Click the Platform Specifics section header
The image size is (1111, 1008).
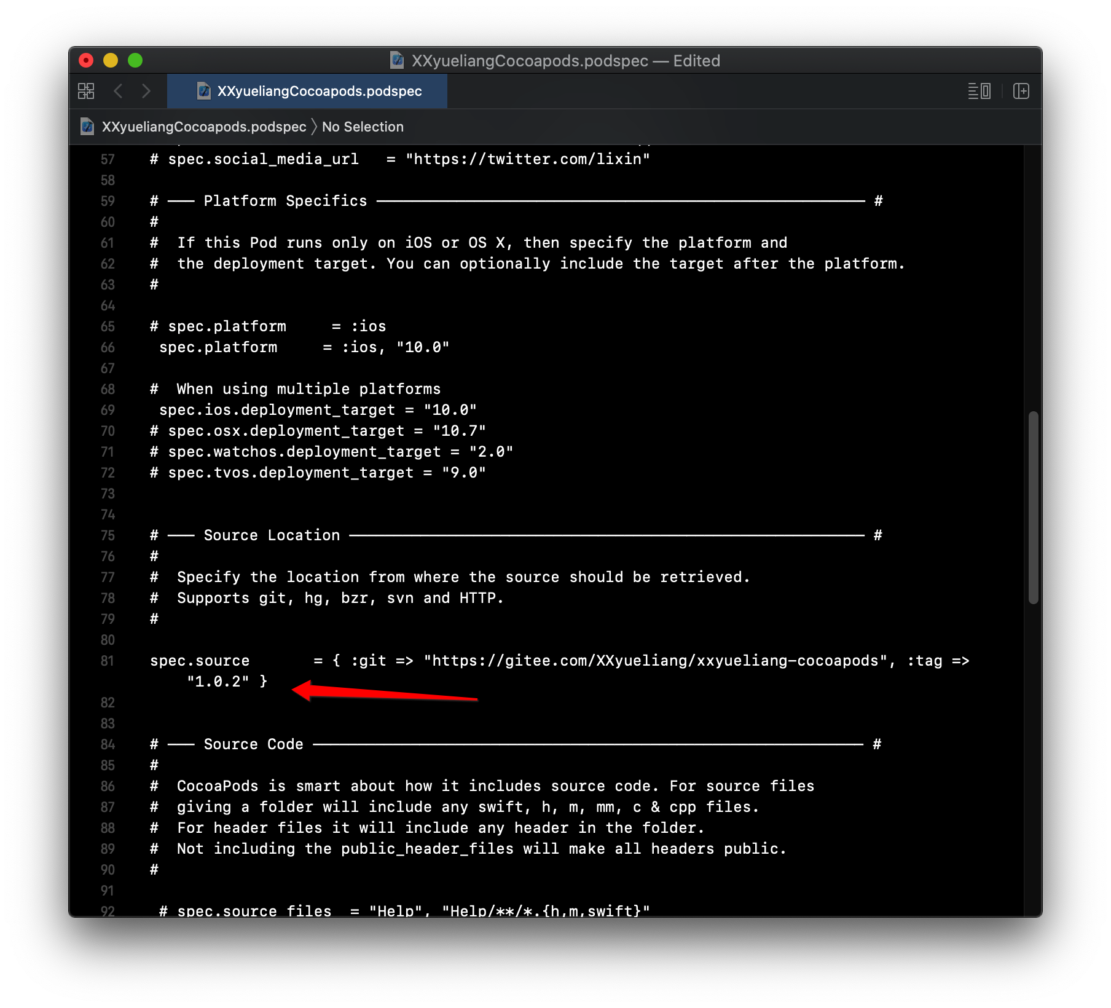tap(516, 201)
